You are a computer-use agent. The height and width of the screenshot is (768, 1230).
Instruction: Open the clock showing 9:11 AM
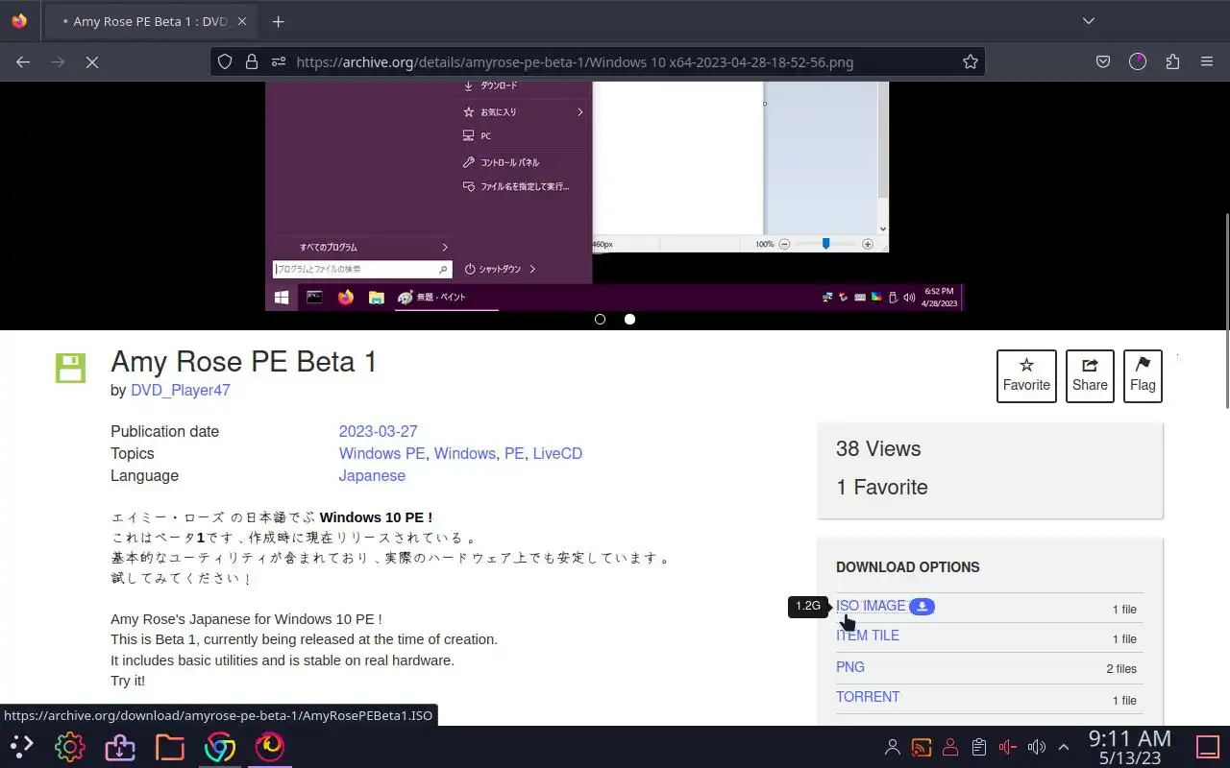[1130, 747]
